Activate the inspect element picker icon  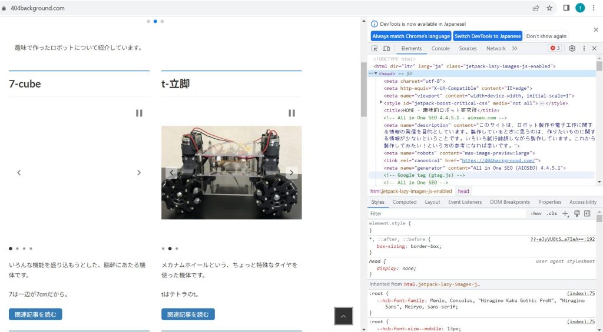point(374,48)
